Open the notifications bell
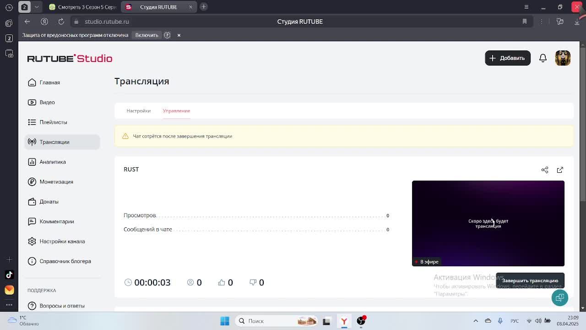Image resolution: width=586 pixels, height=330 pixels. pyautogui.click(x=543, y=58)
